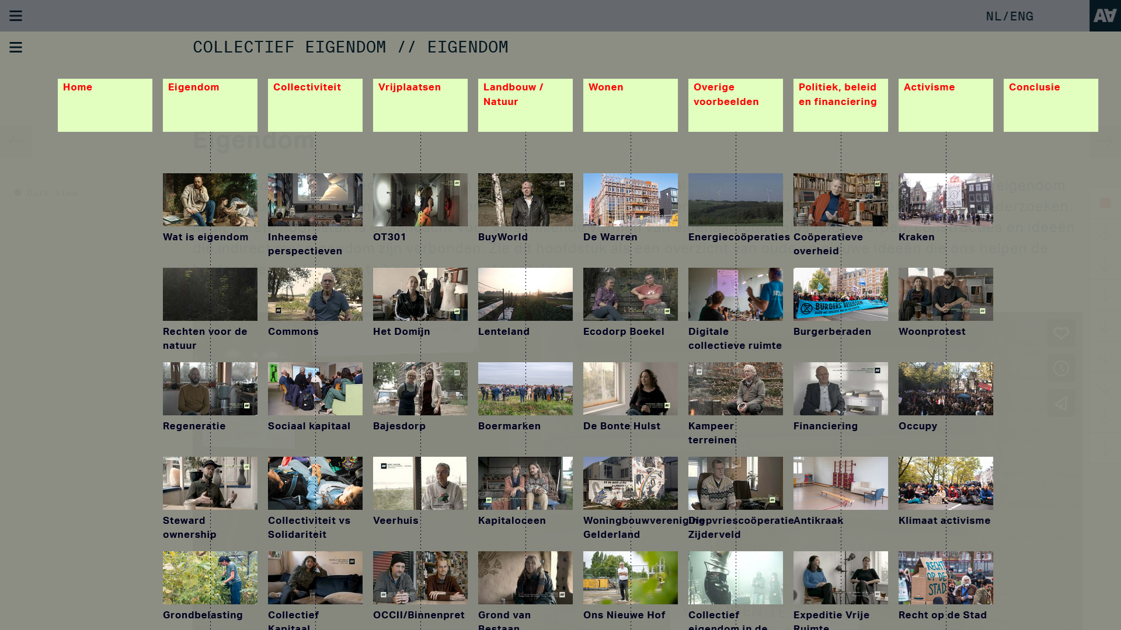Open the Bajesdorp thumbnail
This screenshot has height=630, width=1121.
(420, 388)
